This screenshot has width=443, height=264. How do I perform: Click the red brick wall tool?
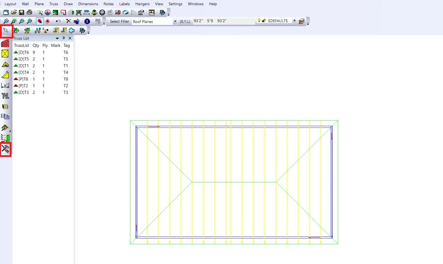tap(5, 43)
